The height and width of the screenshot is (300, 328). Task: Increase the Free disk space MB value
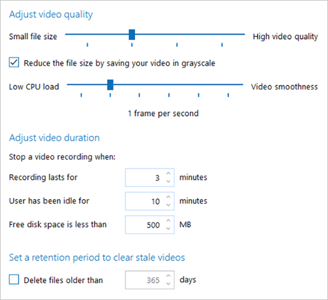point(169,220)
